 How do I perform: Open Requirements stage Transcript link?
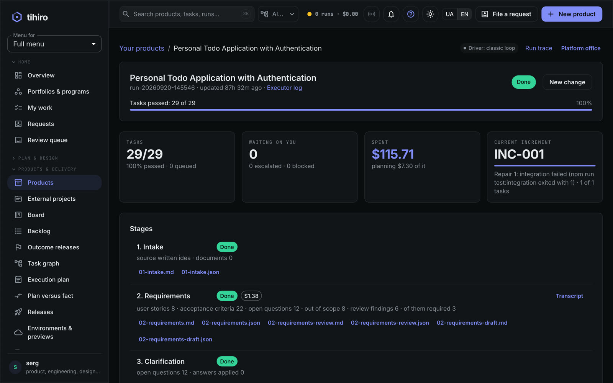point(569,296)
